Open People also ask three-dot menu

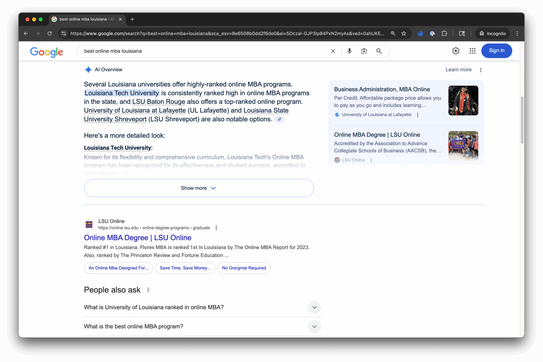click(148, 290)
